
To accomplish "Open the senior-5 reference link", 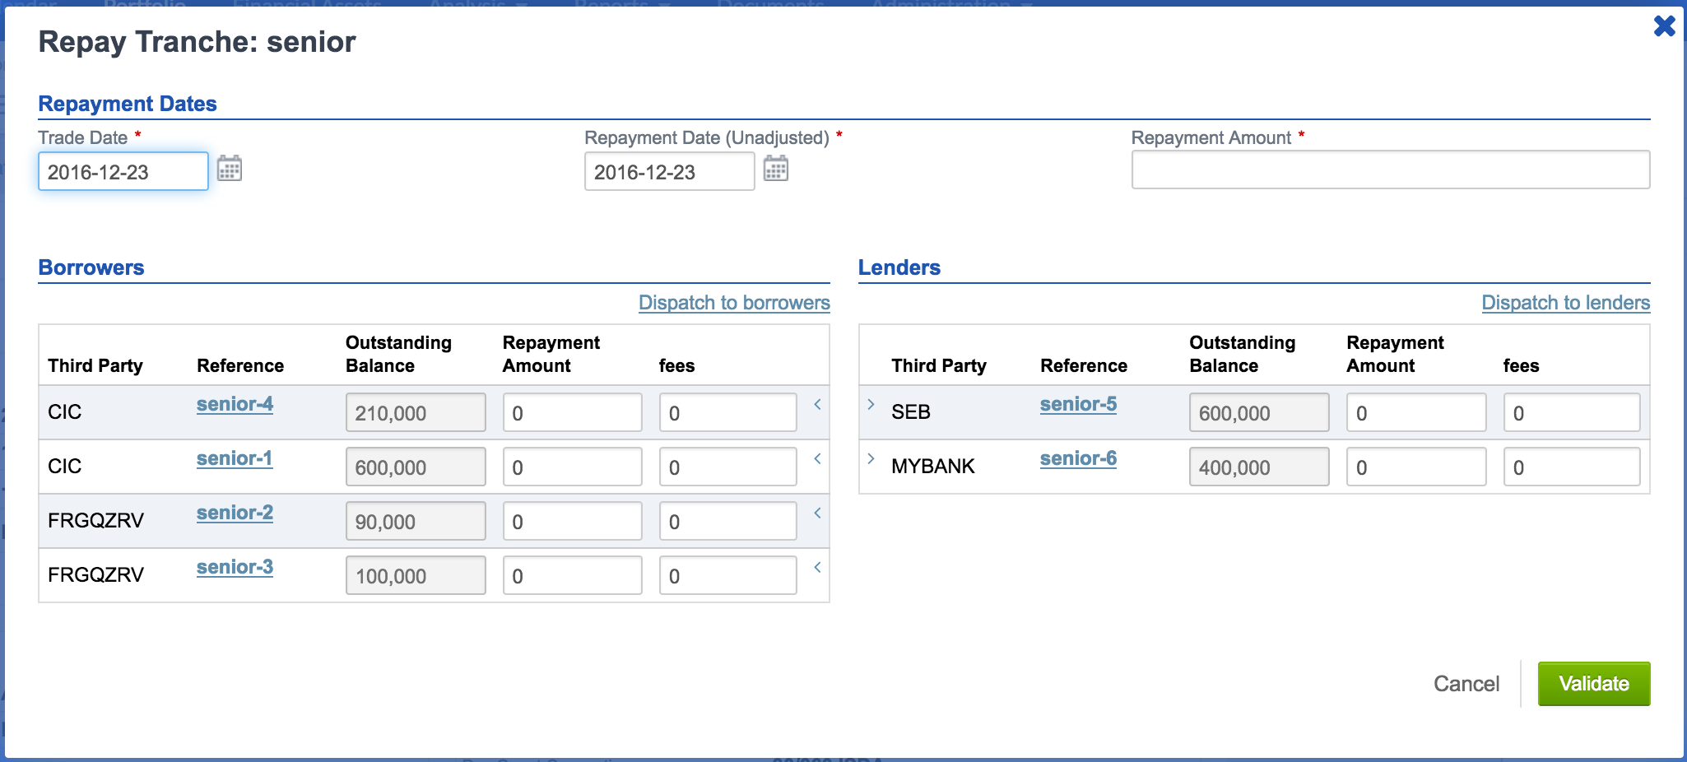I will pyautogui.click(x=1078, y=404).
